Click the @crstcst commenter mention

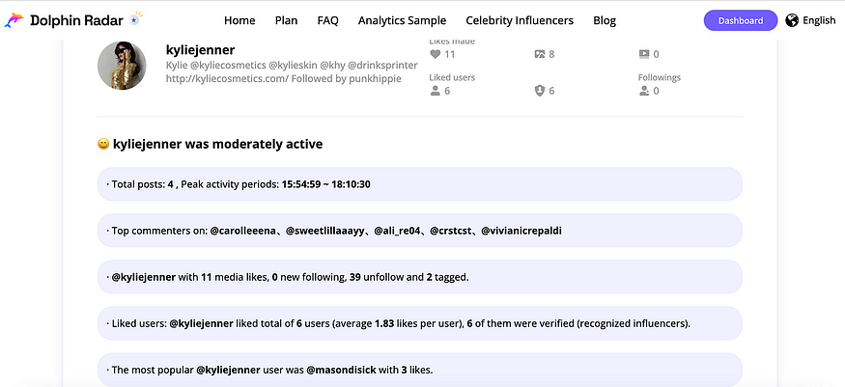point(451,231)
